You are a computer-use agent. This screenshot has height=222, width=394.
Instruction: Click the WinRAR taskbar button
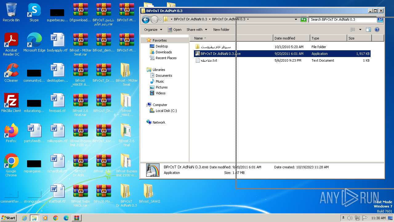(x=76, y=218)
